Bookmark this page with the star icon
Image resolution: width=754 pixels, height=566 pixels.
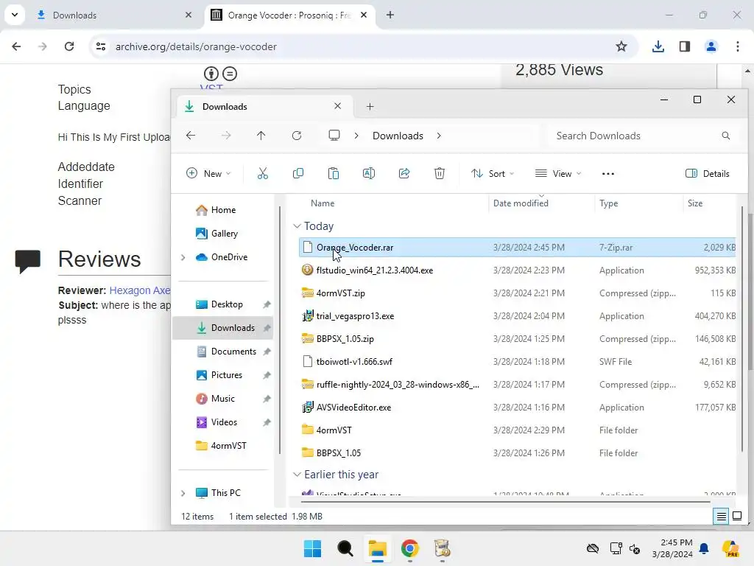coord(621,46)
